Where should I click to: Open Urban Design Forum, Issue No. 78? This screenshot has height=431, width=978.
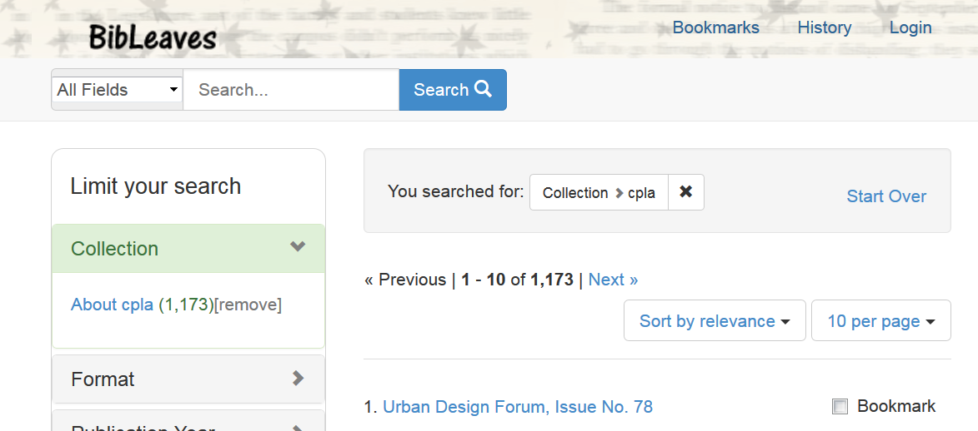click(x=517, y=407)
